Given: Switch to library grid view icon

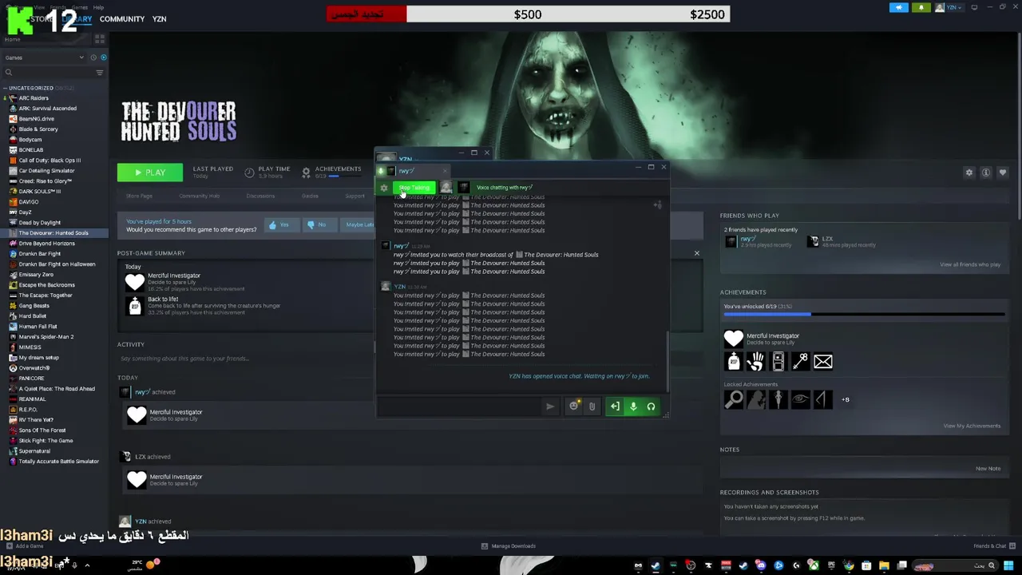Looking at the screenshot, I should pyautogui.click(x=100, y=38).
